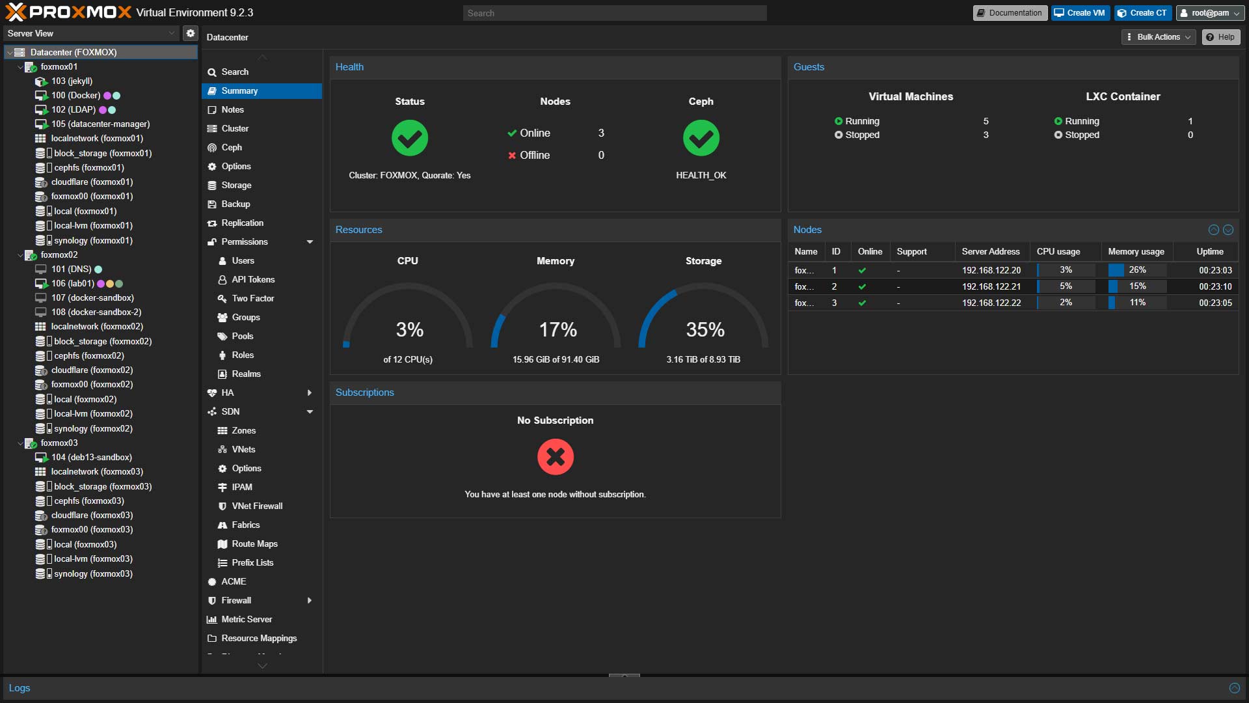Screen dimensions: 1249x703
Task: Click the CPU 3% usage gauge
Action: 408,315
